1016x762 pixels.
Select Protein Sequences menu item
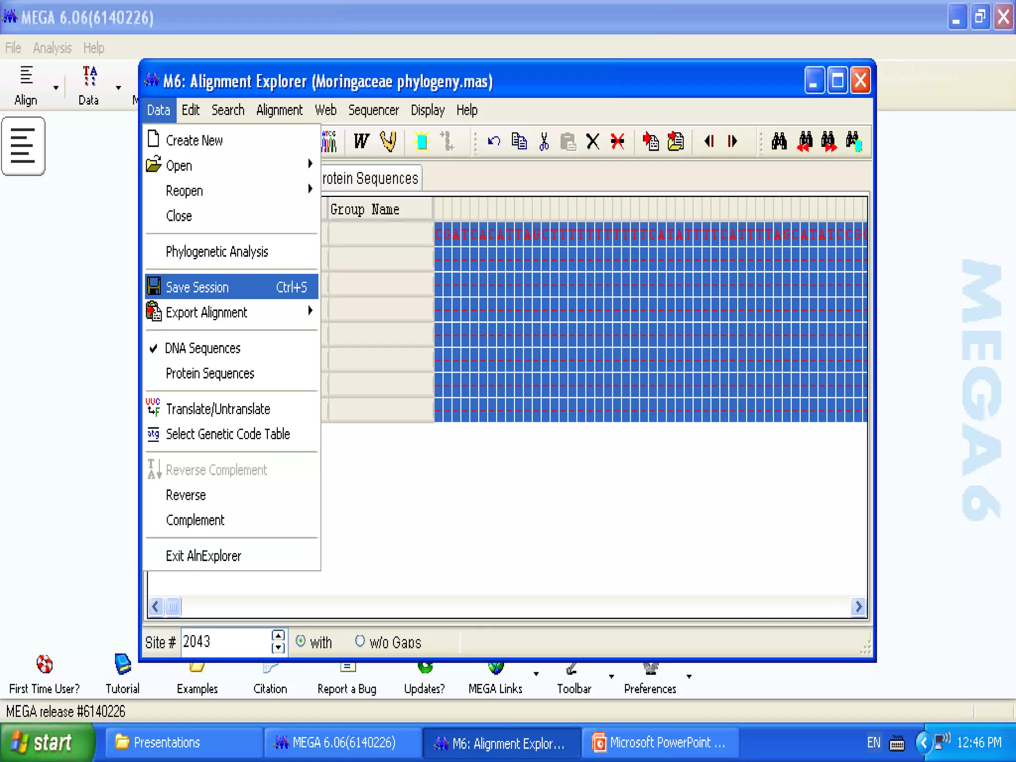click(x=232, y=374)
